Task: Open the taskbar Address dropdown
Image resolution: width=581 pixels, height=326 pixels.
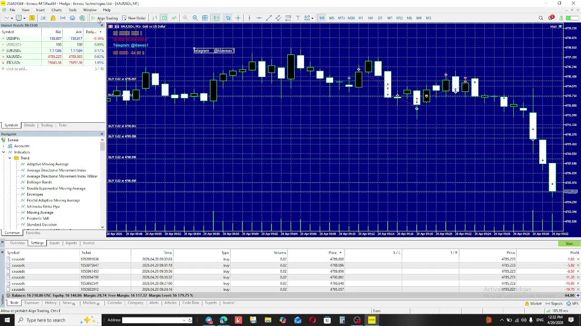Action: (184, 320)
